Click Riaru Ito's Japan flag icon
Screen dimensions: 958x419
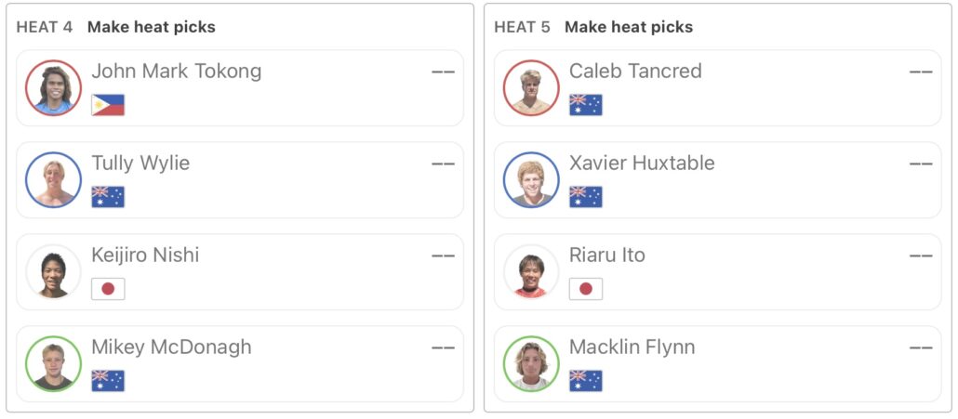click(x=586, y=289)
